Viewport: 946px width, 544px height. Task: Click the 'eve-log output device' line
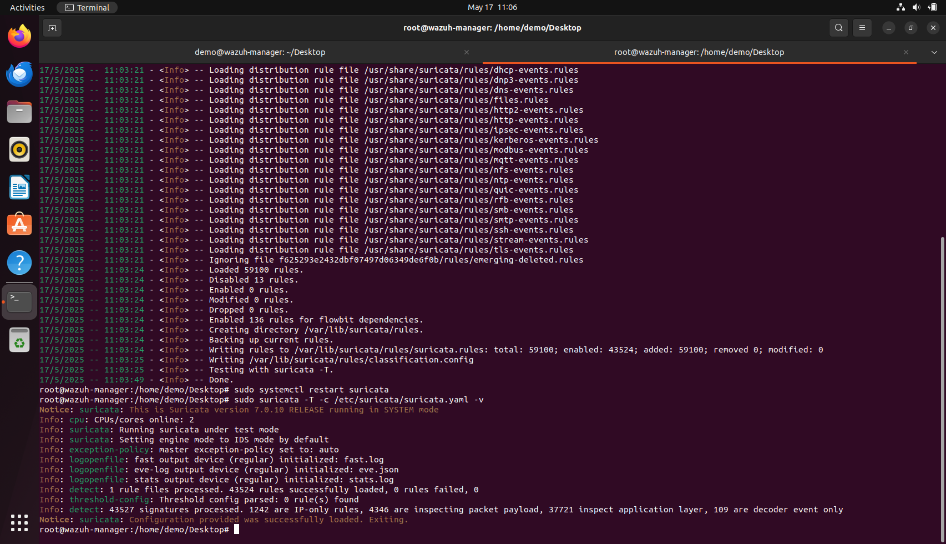(219, 470)
